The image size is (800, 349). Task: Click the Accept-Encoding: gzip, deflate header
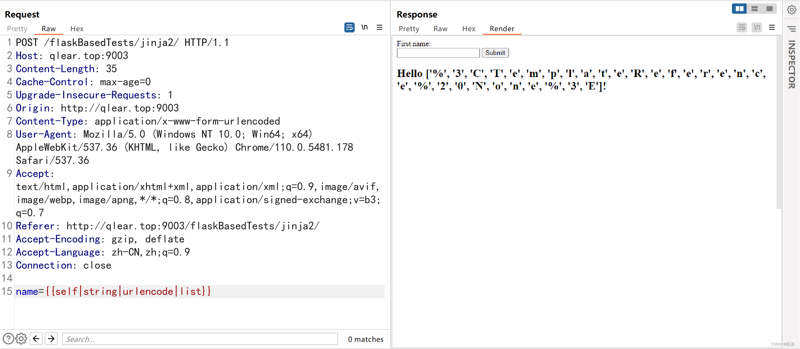100,239
